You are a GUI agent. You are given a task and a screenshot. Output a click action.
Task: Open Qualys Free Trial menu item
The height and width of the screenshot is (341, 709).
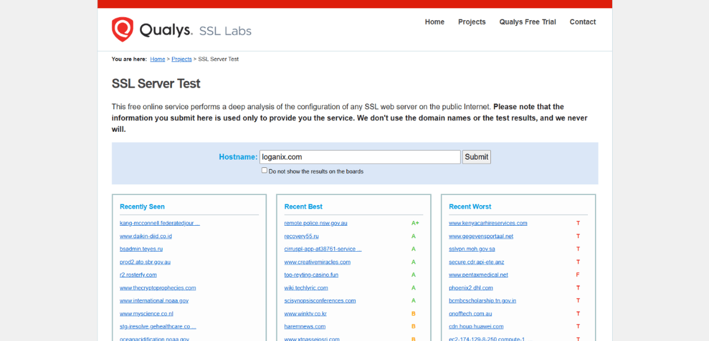point(528,22)
